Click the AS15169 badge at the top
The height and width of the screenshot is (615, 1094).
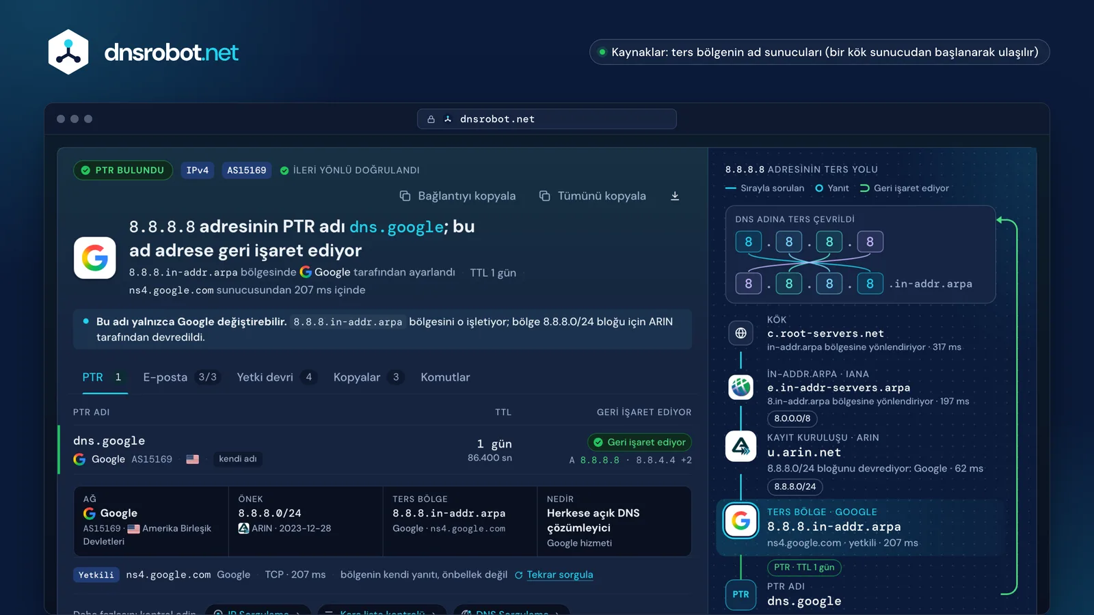(247, 170)
